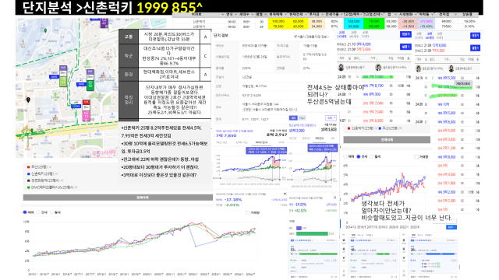The width and height of the screenshot is (499, 280).
Task: Open the 매매/전세 tab on the 7억 7,850 chart
Action: coord(261,143)
